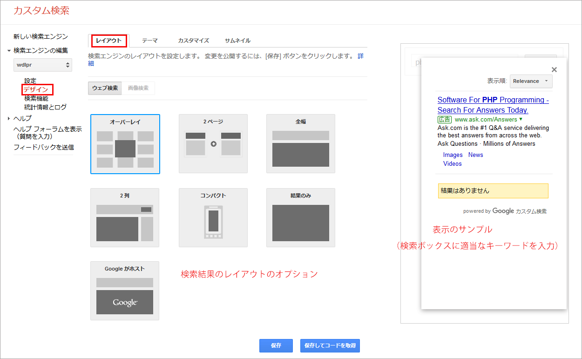Open the ad URL dropdown arrow
This screenshot has width=582, height=359.
pyautogui.click(x=521, y=119)
